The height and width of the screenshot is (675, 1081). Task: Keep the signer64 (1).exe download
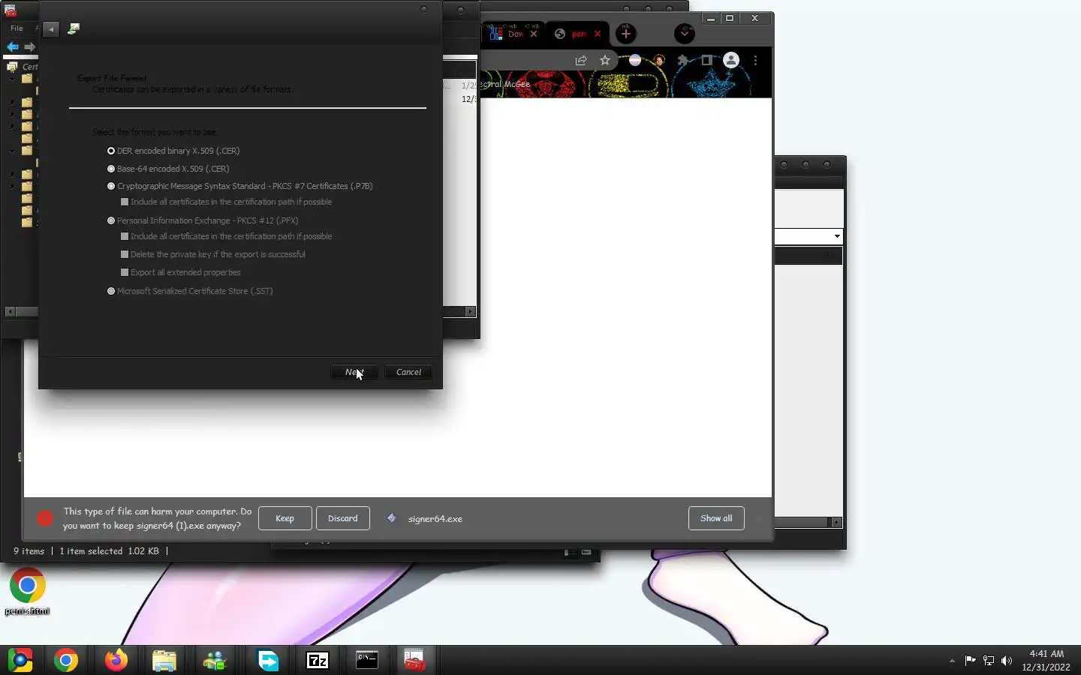tap(285, 518)
